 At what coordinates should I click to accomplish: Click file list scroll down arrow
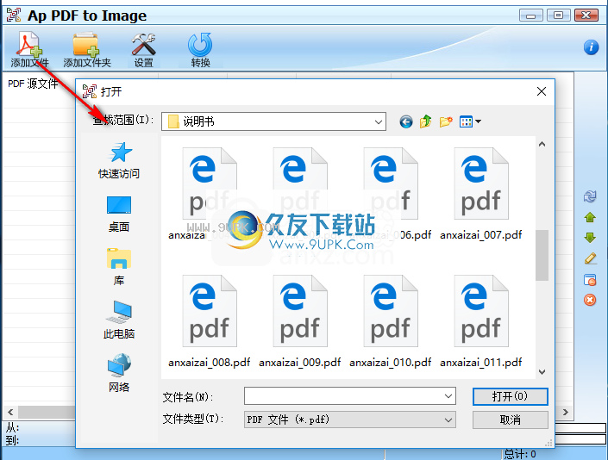pyautogui.click(x=542, y=372)
